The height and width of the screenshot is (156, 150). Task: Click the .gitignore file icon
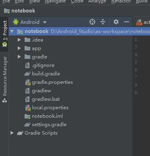pyautogui.click(x=27, y=65)
